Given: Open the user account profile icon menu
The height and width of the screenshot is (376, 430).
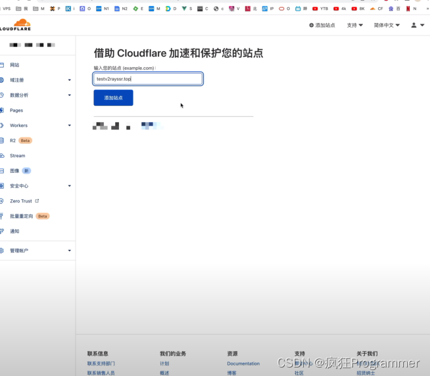Looking at the screenshot, I should point(414,25).
